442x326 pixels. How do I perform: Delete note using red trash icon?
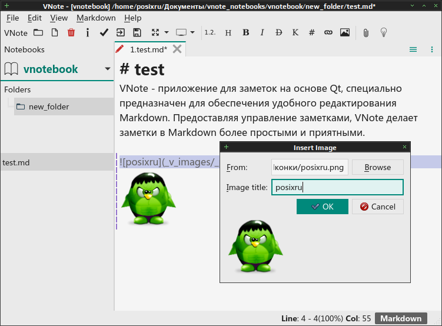[x=71, y=33]
